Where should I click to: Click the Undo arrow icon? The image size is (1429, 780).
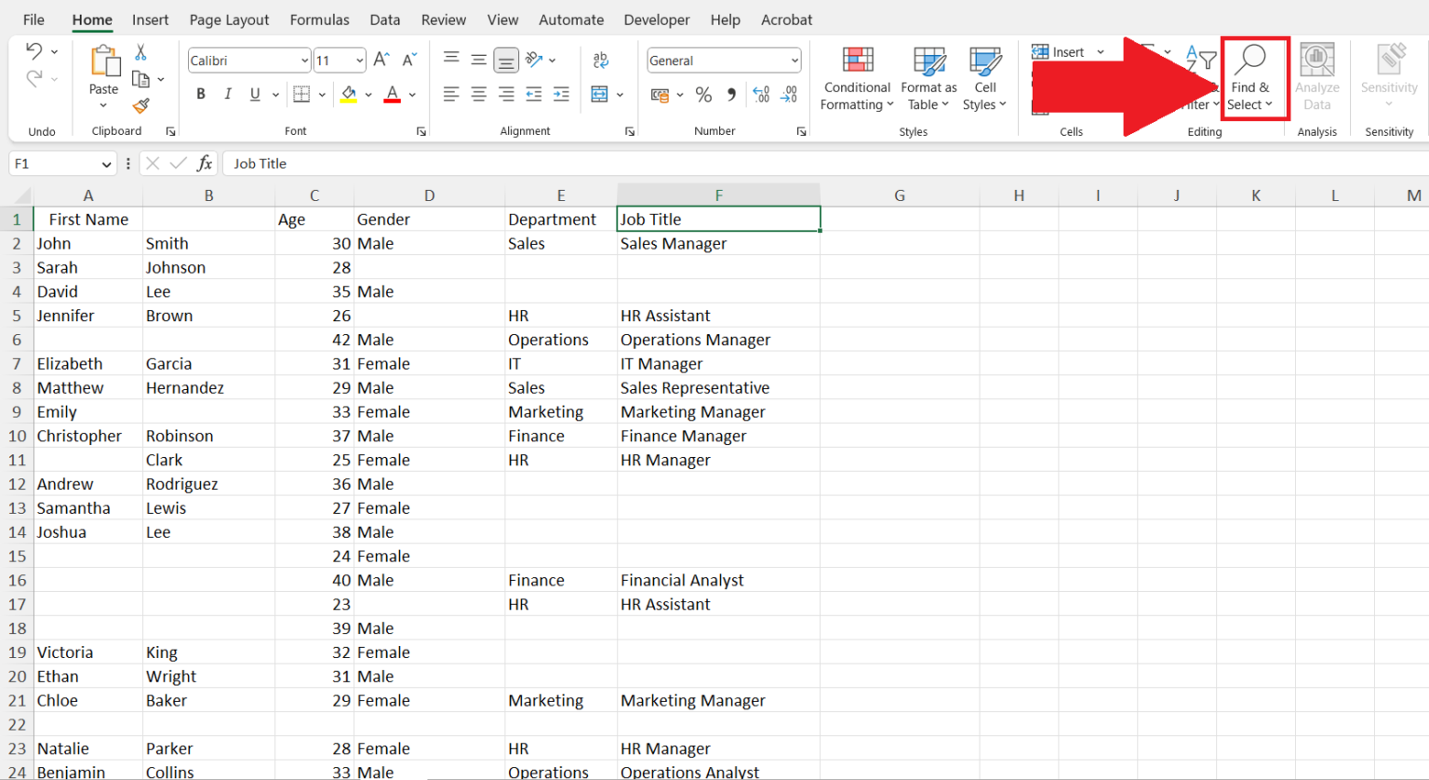coord(34,51)
